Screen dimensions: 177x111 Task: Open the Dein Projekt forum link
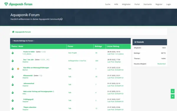pos(73,53)
